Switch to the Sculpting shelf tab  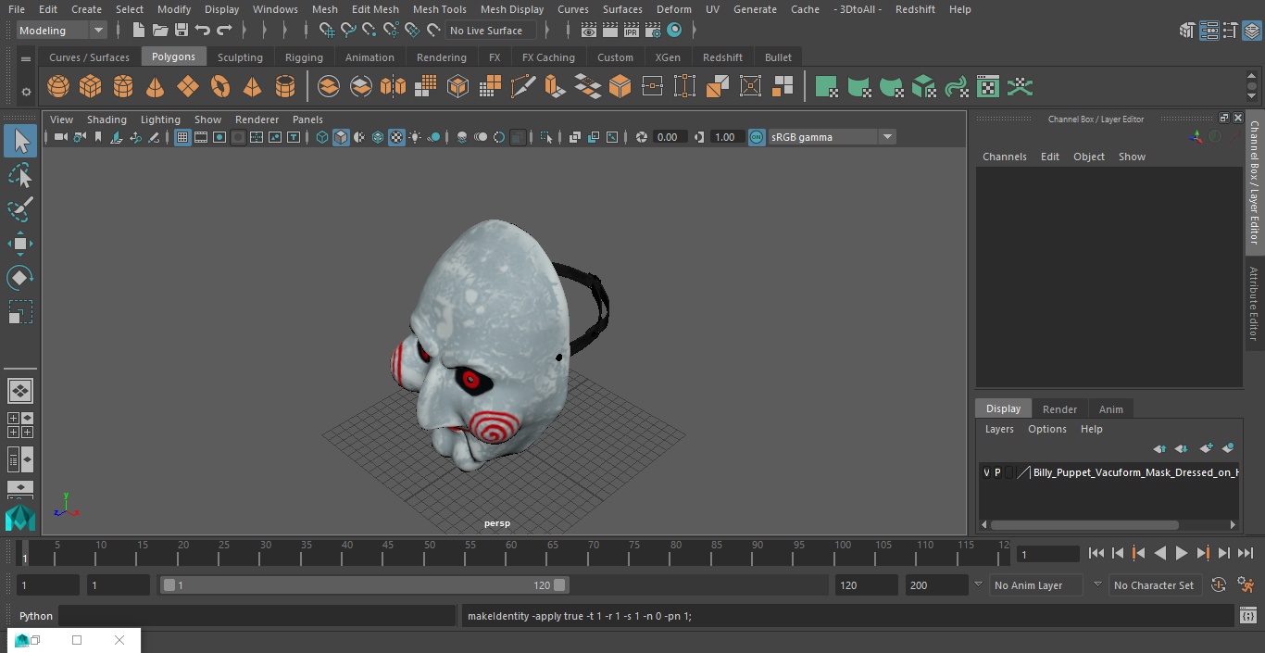click(240, 57)
